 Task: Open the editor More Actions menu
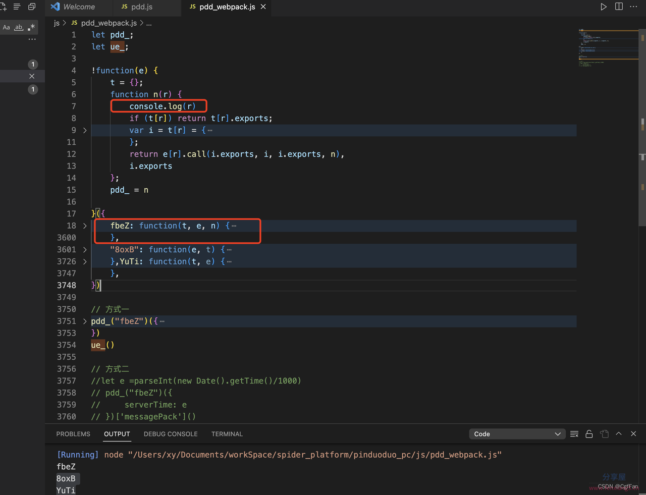[x=634, y=7]
